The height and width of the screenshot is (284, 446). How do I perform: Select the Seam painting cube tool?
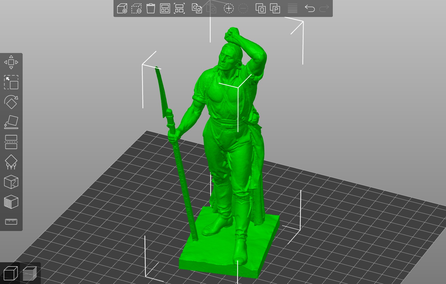pos(11,182)
